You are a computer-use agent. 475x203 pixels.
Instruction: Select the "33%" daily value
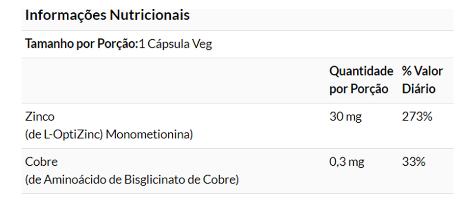coord(413,162)
